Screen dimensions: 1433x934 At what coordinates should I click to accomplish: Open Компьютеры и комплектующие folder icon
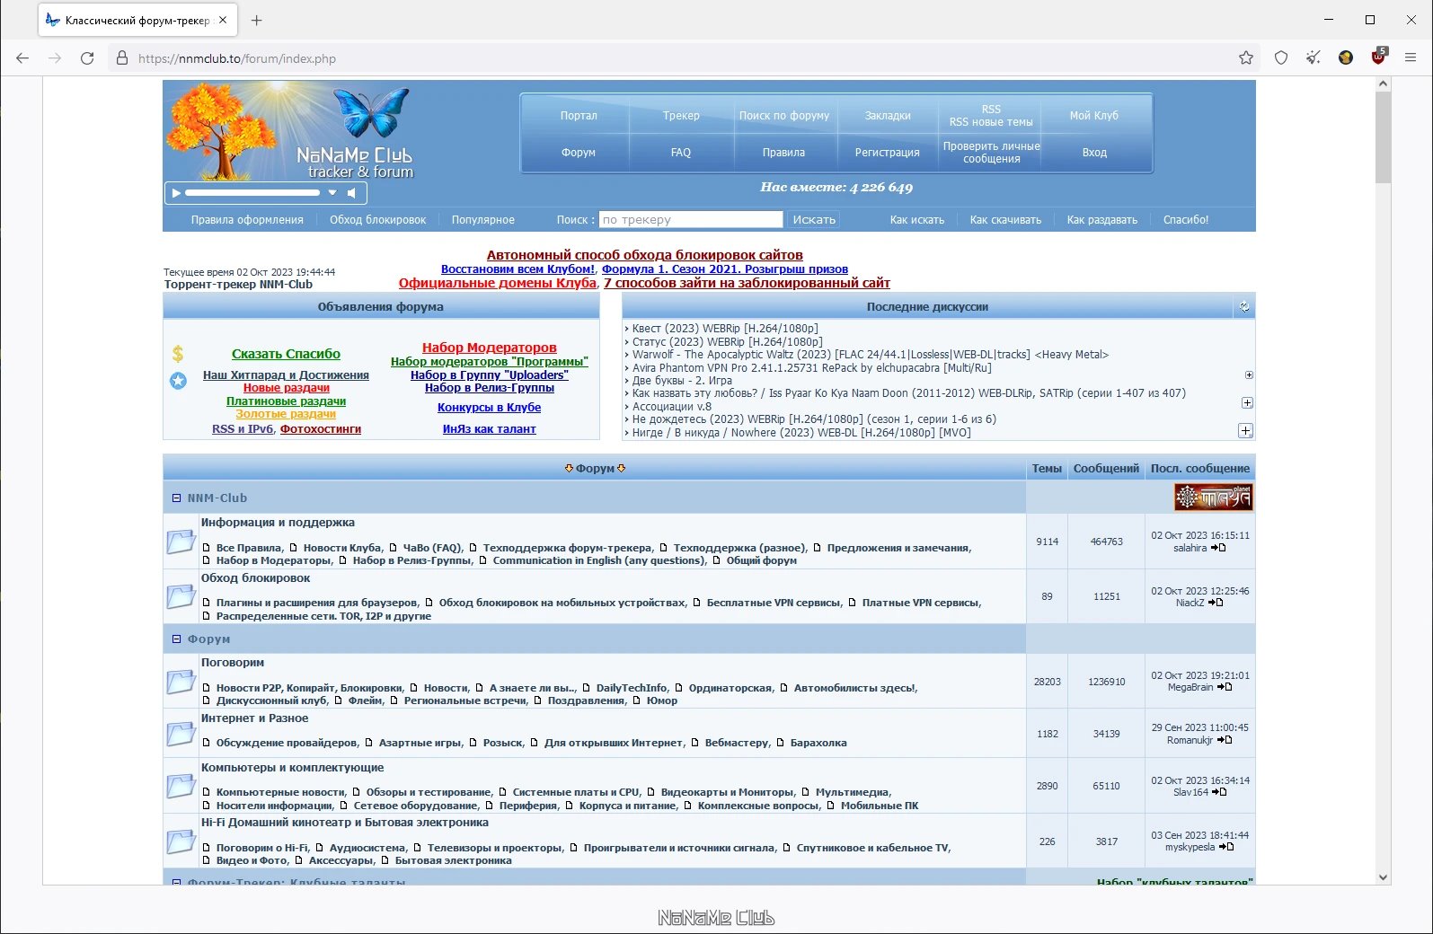click(x=181, y=785)
